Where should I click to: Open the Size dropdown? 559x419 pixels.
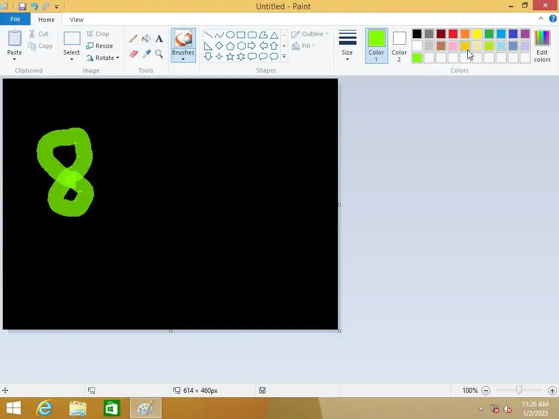347,45
